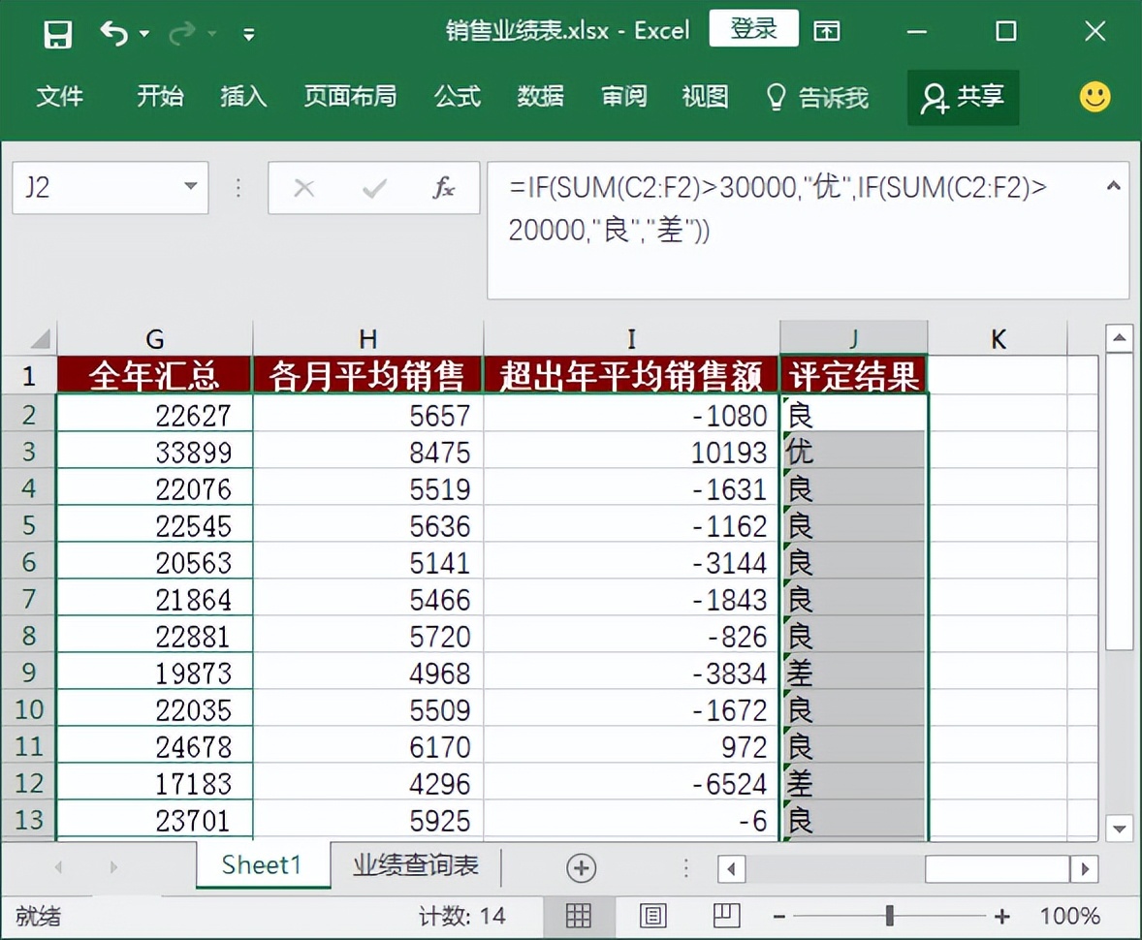The image size is (1142, 940).
Task: Click the Undo icon
Action: pos(113,30)
